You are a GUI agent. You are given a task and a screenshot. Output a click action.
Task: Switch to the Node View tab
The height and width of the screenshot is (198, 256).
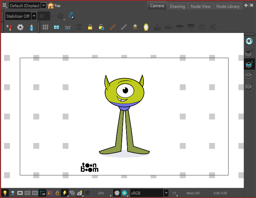[x=201, y=6]
